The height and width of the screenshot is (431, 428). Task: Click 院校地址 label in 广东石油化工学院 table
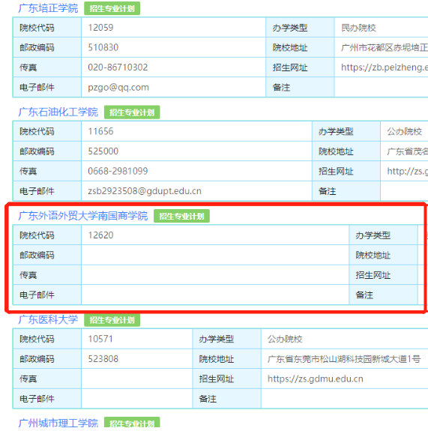coord(336,151)
